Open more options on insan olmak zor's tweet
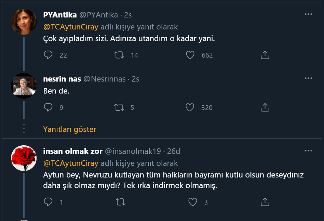 (308, 151)
